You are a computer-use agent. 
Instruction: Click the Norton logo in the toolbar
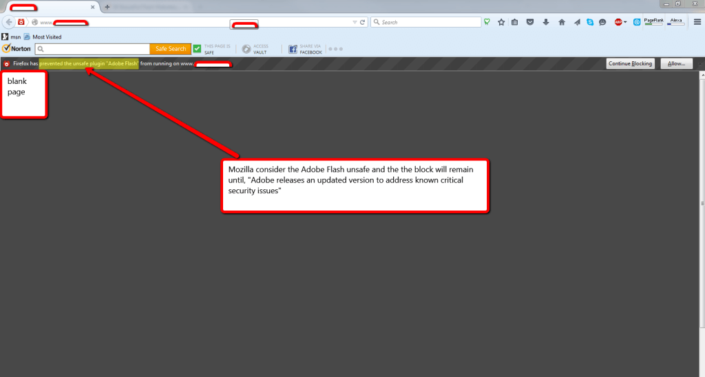click(x=17, y=49)
